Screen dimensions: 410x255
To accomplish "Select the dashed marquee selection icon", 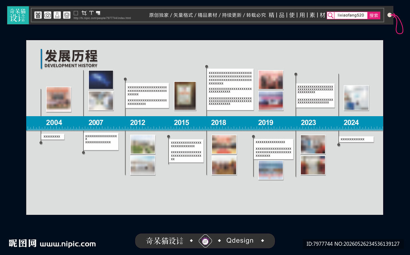I will click(x=76, y=13).
